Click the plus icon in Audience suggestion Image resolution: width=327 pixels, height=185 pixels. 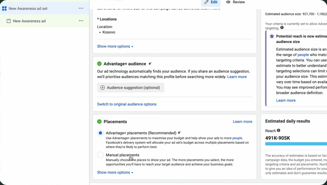pyautogui.click(x=103, y=88)
